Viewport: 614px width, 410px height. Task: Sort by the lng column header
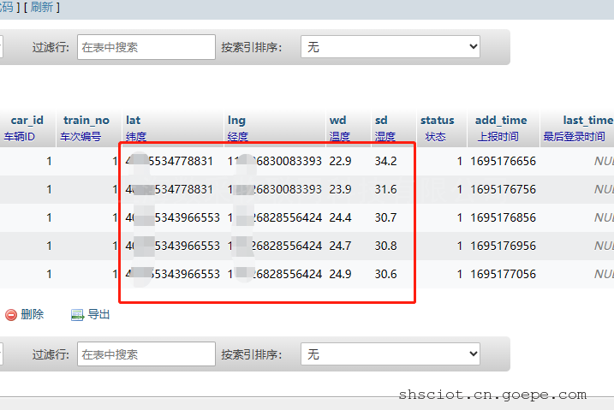236,121
